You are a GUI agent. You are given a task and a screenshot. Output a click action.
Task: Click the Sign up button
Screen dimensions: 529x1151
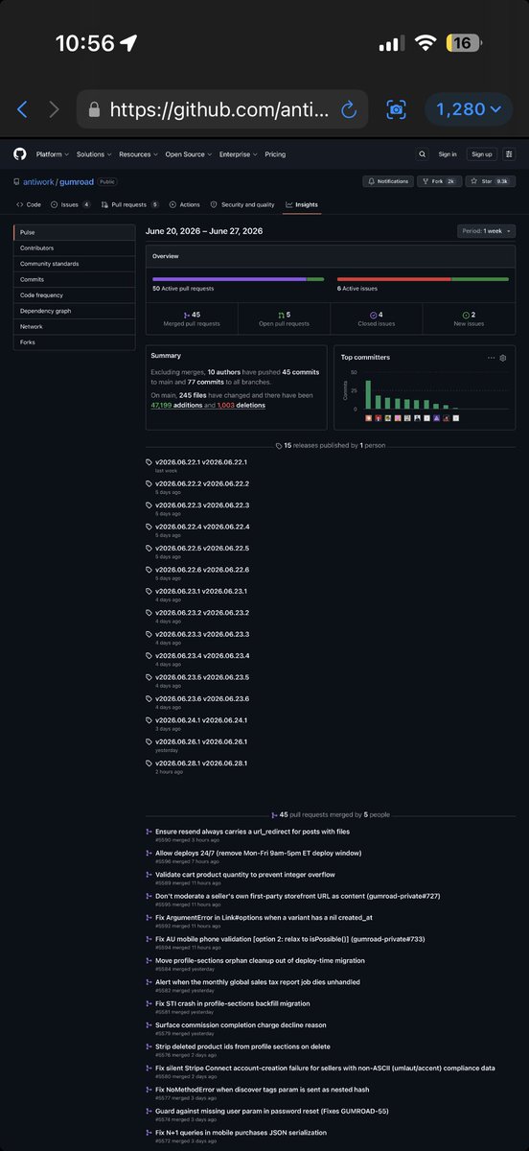point(481,153)
